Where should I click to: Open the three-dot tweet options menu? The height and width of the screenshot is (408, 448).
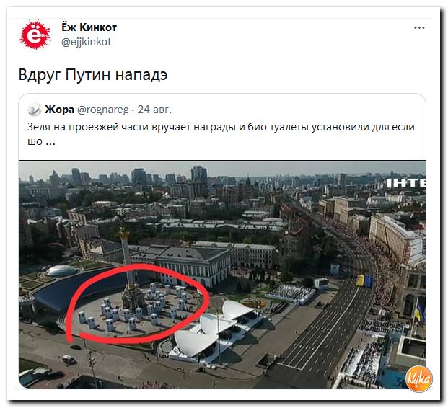tap(419, 27)
